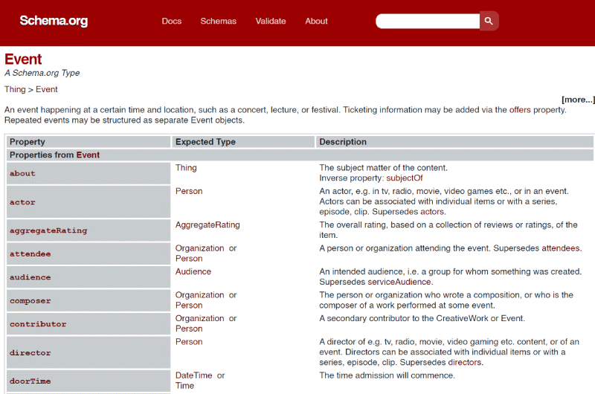Viewport: 595px width, 394px height.
Task: Open the audience property
Action: tap(30, 277)
